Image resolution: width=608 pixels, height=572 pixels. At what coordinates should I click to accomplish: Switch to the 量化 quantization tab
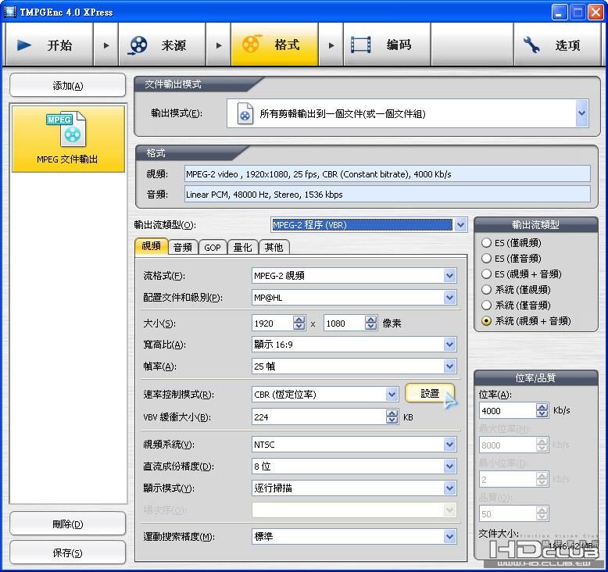pos(243,248)
